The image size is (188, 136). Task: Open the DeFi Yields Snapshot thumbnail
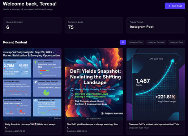(x=94, y=84)
